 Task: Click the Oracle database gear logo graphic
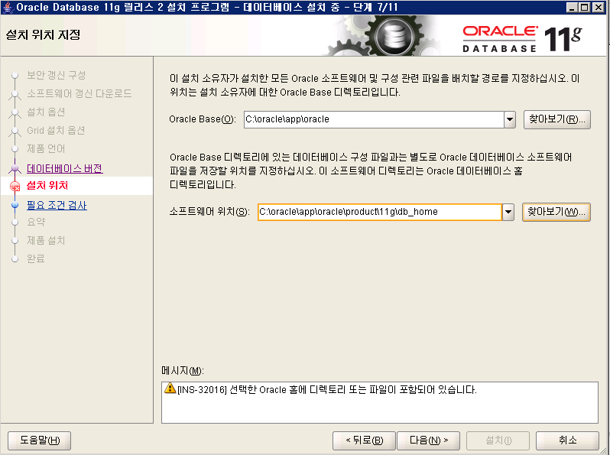coord(394,36)
